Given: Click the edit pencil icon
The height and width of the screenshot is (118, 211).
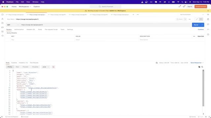Looking at the screenshot, I should 197,19.
